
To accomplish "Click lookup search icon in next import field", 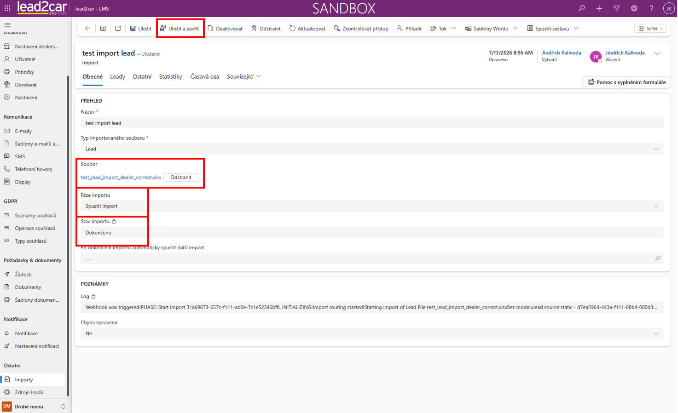I will pyautogui.click(x=658, y=258).
